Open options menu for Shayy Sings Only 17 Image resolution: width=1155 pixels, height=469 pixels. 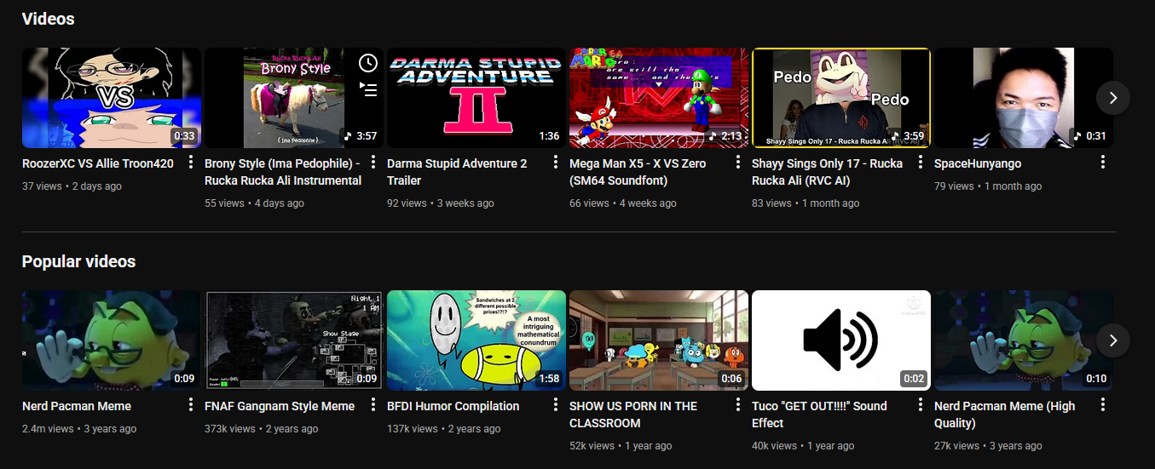[x=920, y=162]
